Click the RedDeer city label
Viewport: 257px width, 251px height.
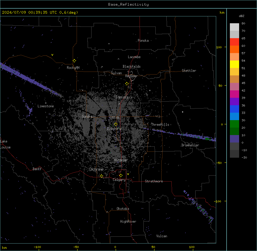(x=131, y=76)
